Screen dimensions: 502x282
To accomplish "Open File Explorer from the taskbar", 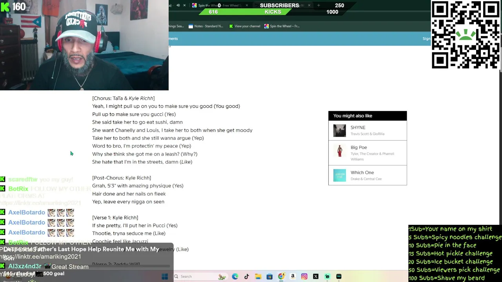I will 258,277.
